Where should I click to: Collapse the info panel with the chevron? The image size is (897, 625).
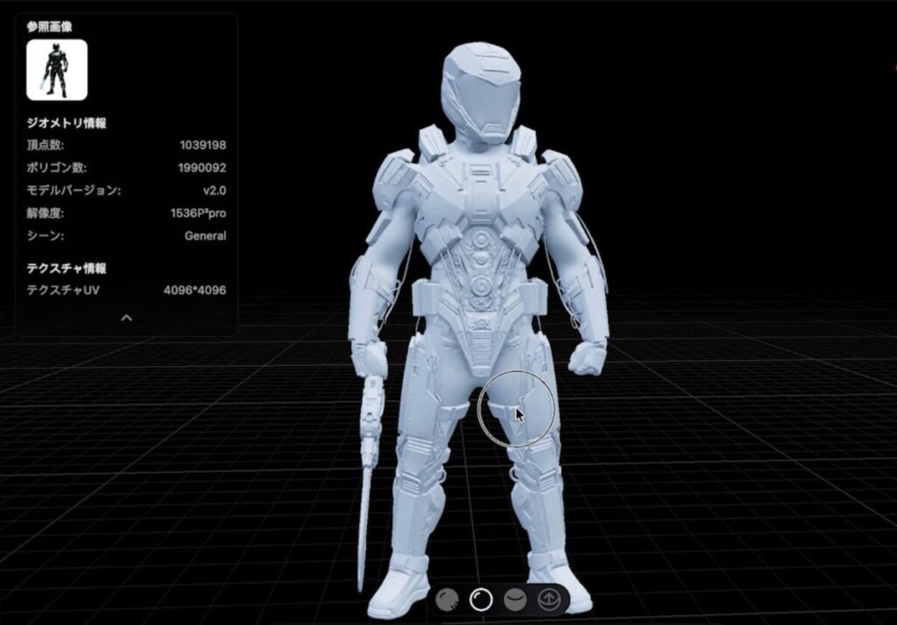pos(126,318)
